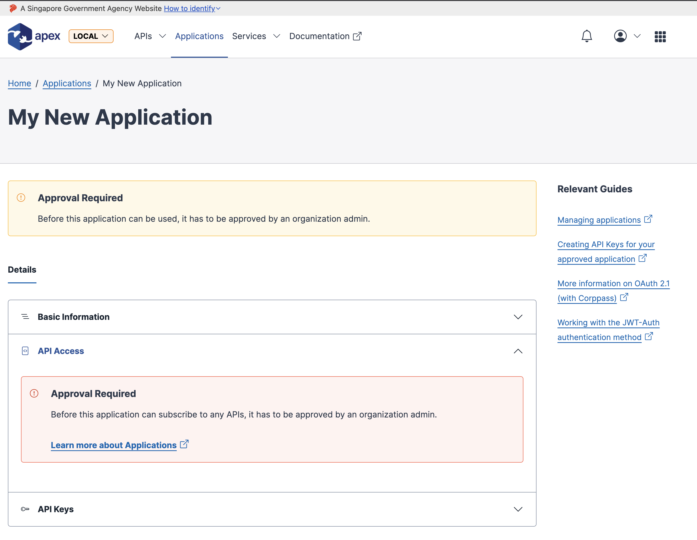Open the APIs dropdown menu
697x540 pixels.
[149, 36]
